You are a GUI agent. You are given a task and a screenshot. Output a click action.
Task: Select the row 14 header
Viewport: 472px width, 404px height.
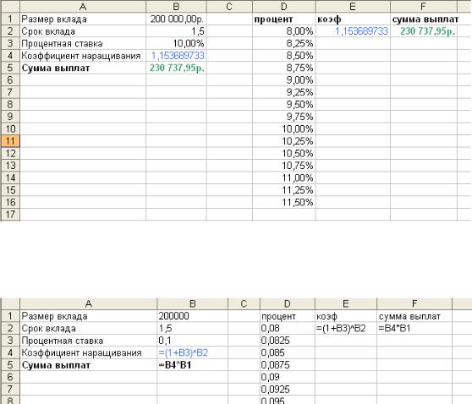(x=10, y=177)
